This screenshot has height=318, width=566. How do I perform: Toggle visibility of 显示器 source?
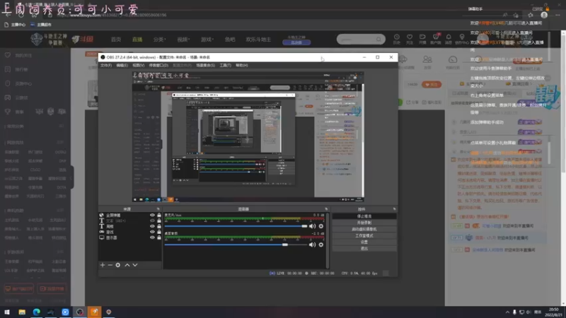(152, 237)
